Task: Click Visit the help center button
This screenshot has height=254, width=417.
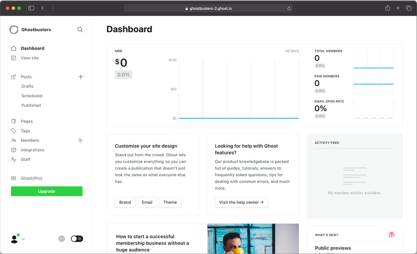Action: click(241, 202)
